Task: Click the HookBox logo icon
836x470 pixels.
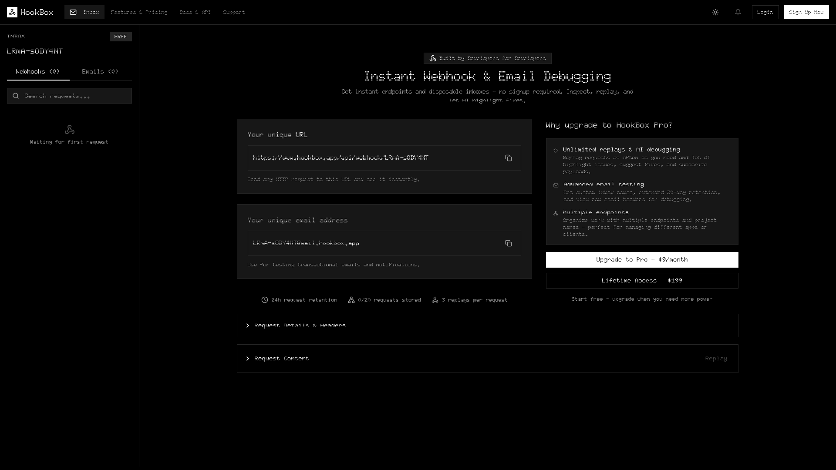Action: click(12, 12)
